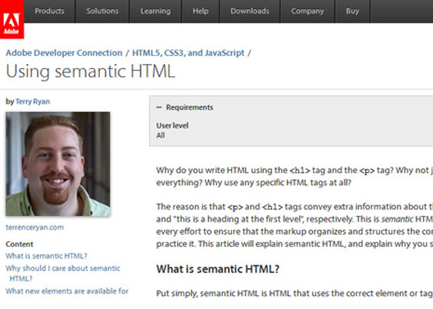The height and width of the screenshot is (309, 433).
Task: Click the Adobe logo icon
Action: [12, 19]
